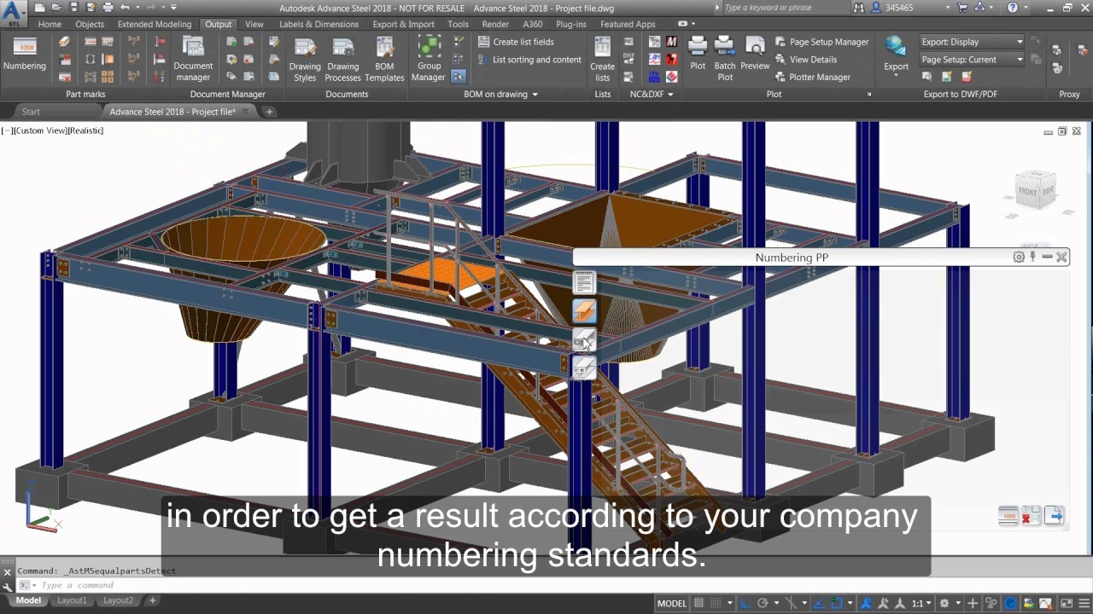Toggle grid display in the status bar

[x=698, y=603]
